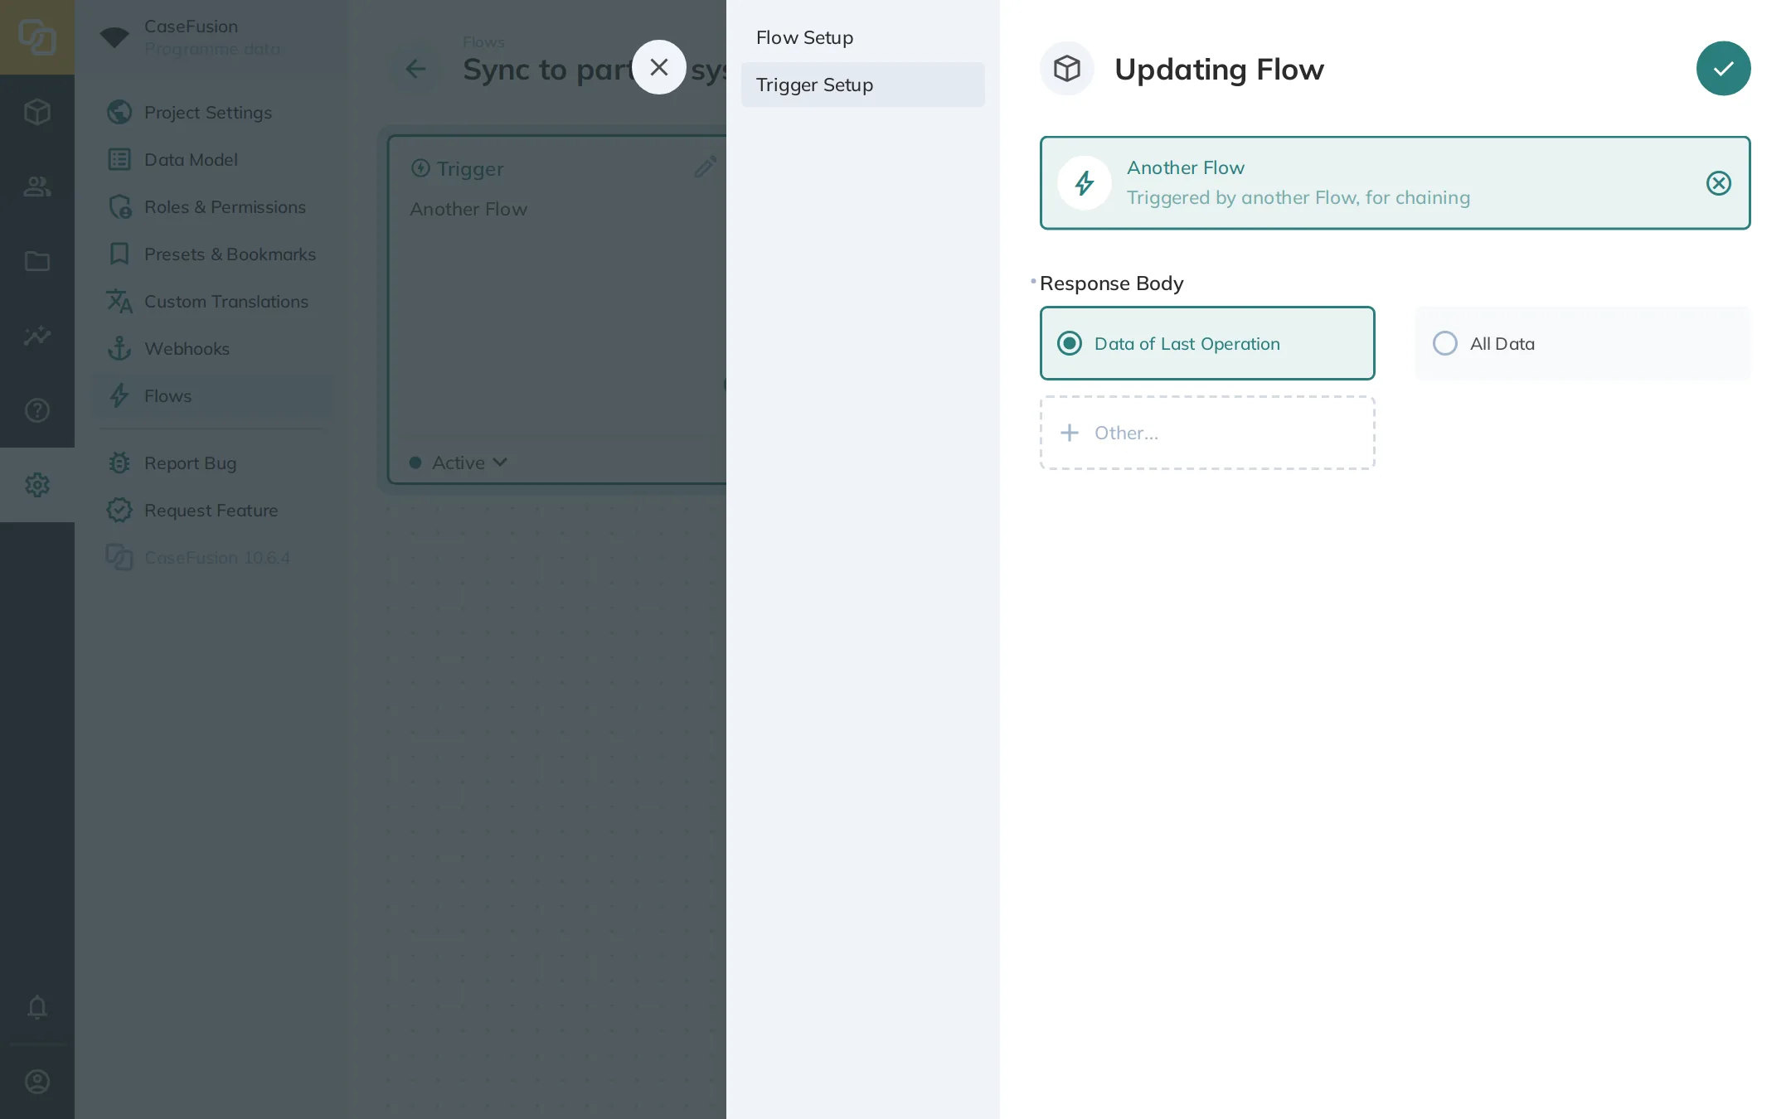Open the Webhooks page
This screenshot has width=1791, height=1119.
[x=212, y=348]
